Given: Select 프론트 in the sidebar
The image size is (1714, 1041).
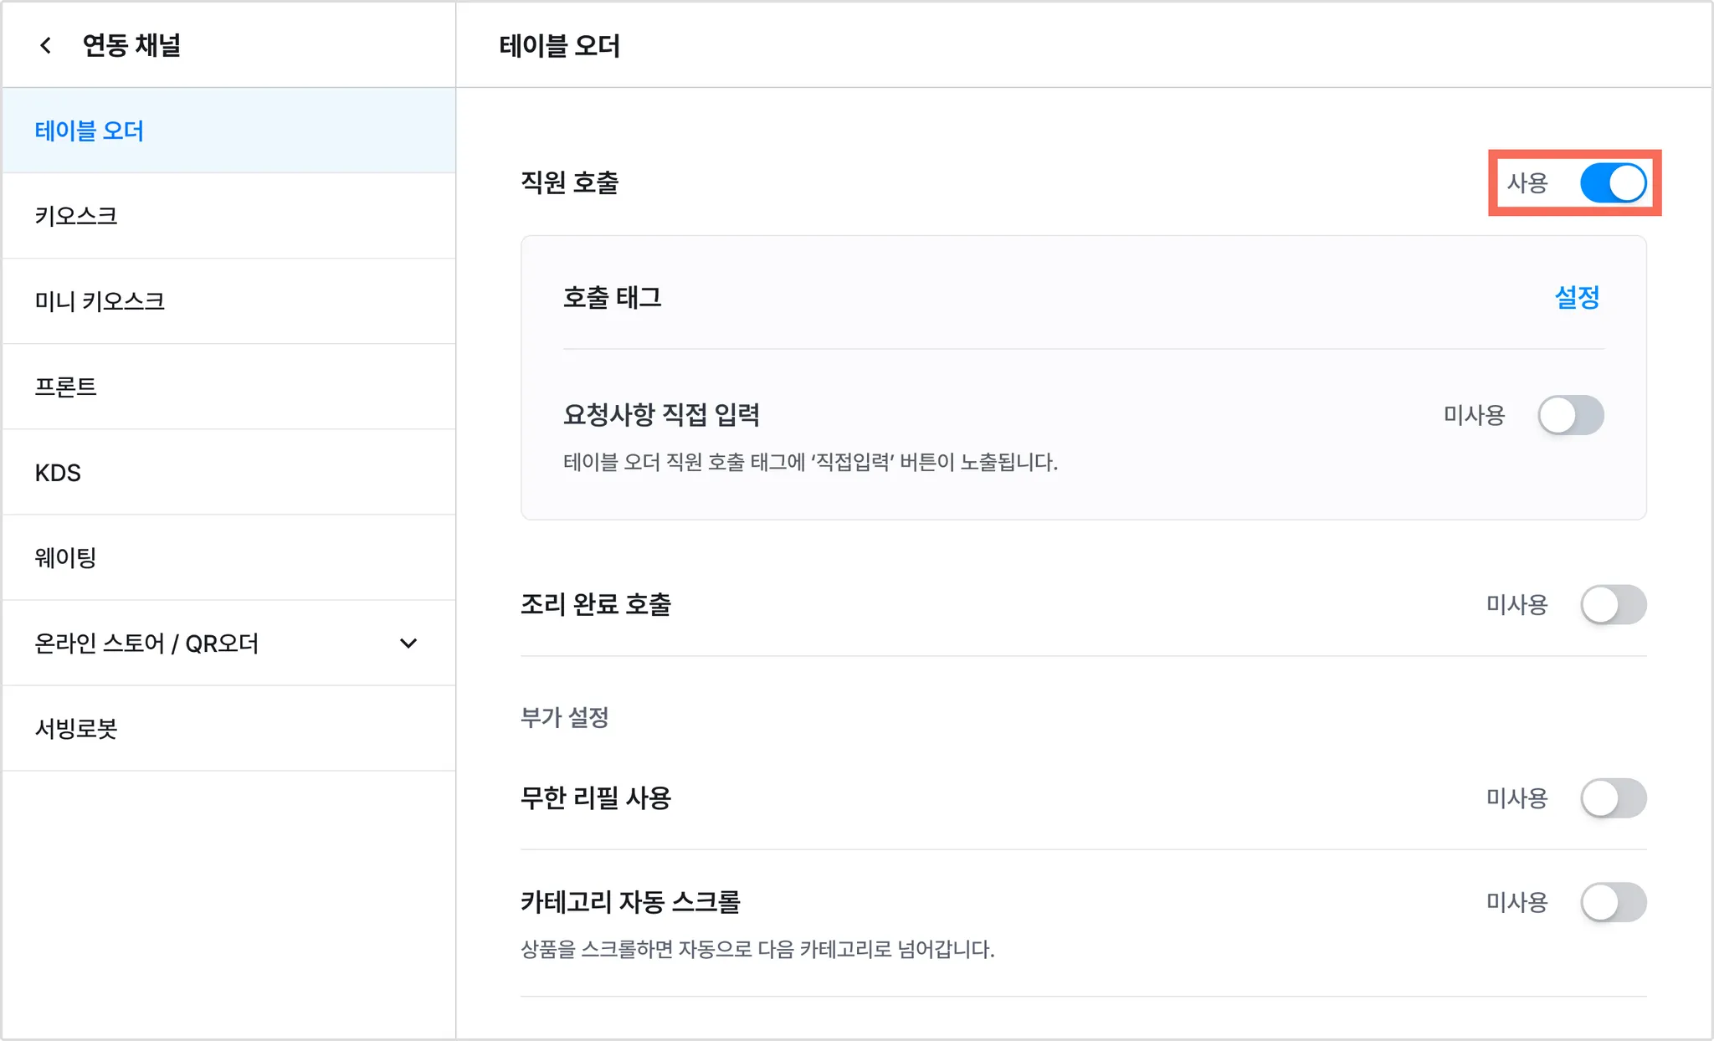Looking at the screenshot, I should pos(66,387).
